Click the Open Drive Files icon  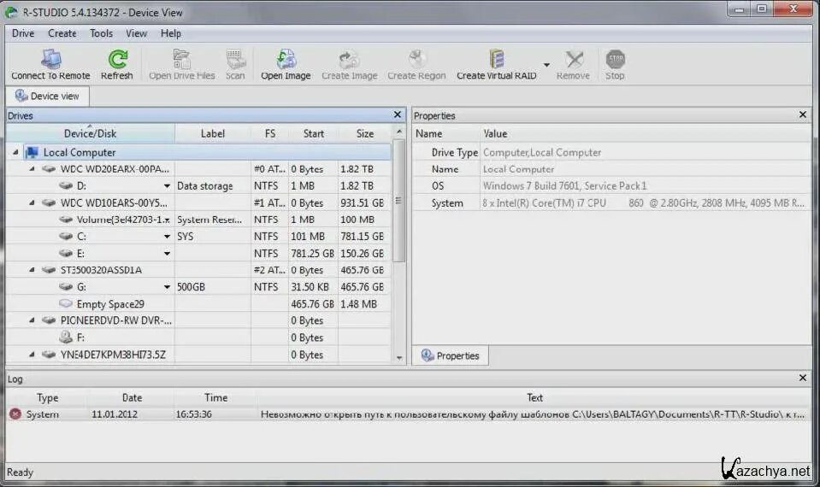pyautogui.click(x=181, y=59)
